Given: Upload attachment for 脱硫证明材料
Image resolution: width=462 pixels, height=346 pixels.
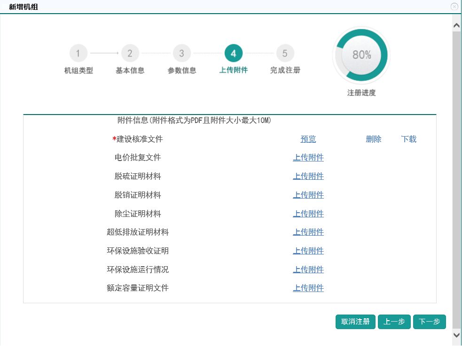Looking at the screenshot, I should coord(308,176).
